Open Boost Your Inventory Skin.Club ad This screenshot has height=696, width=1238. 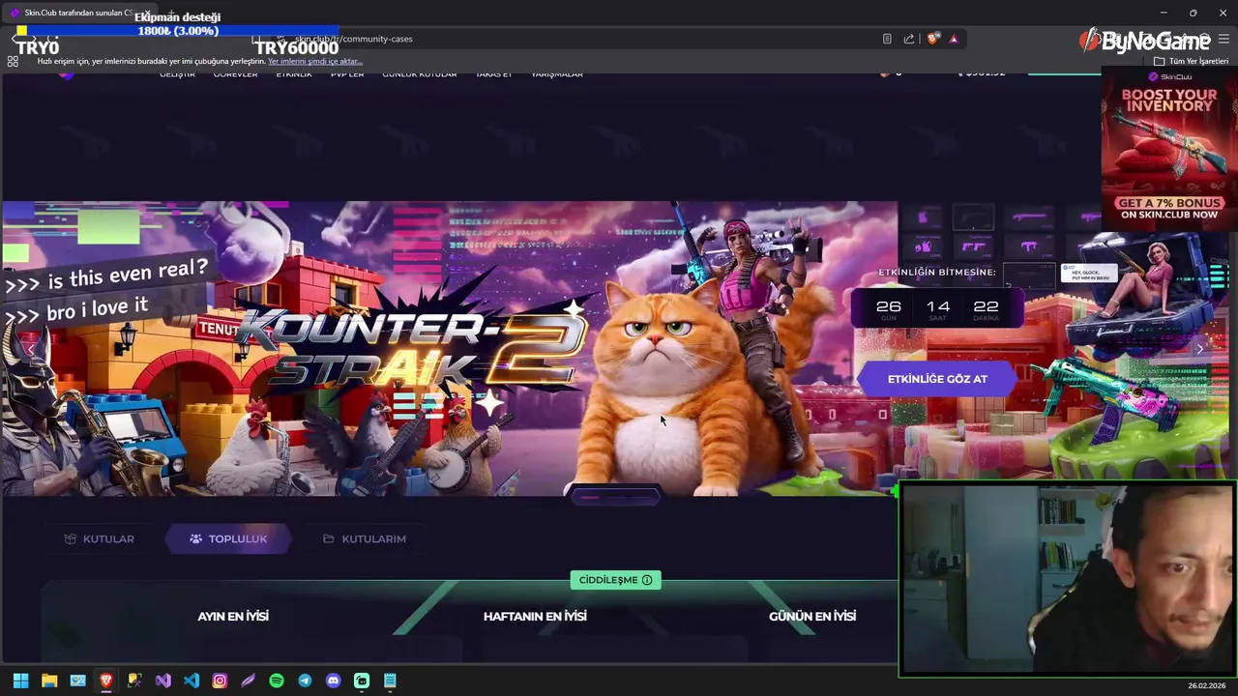point(1169,148)
